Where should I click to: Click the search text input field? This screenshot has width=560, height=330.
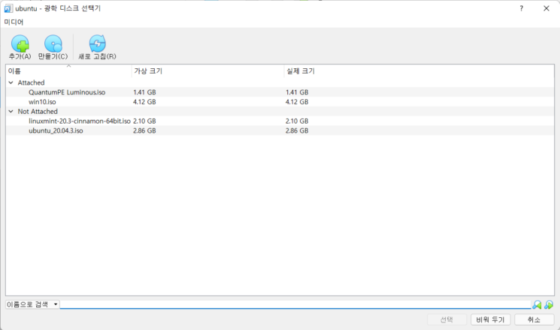tap(295, 304)
